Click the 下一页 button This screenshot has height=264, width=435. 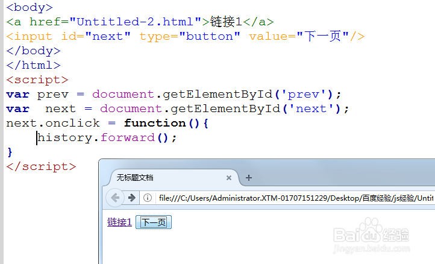[x=154, y=222]
